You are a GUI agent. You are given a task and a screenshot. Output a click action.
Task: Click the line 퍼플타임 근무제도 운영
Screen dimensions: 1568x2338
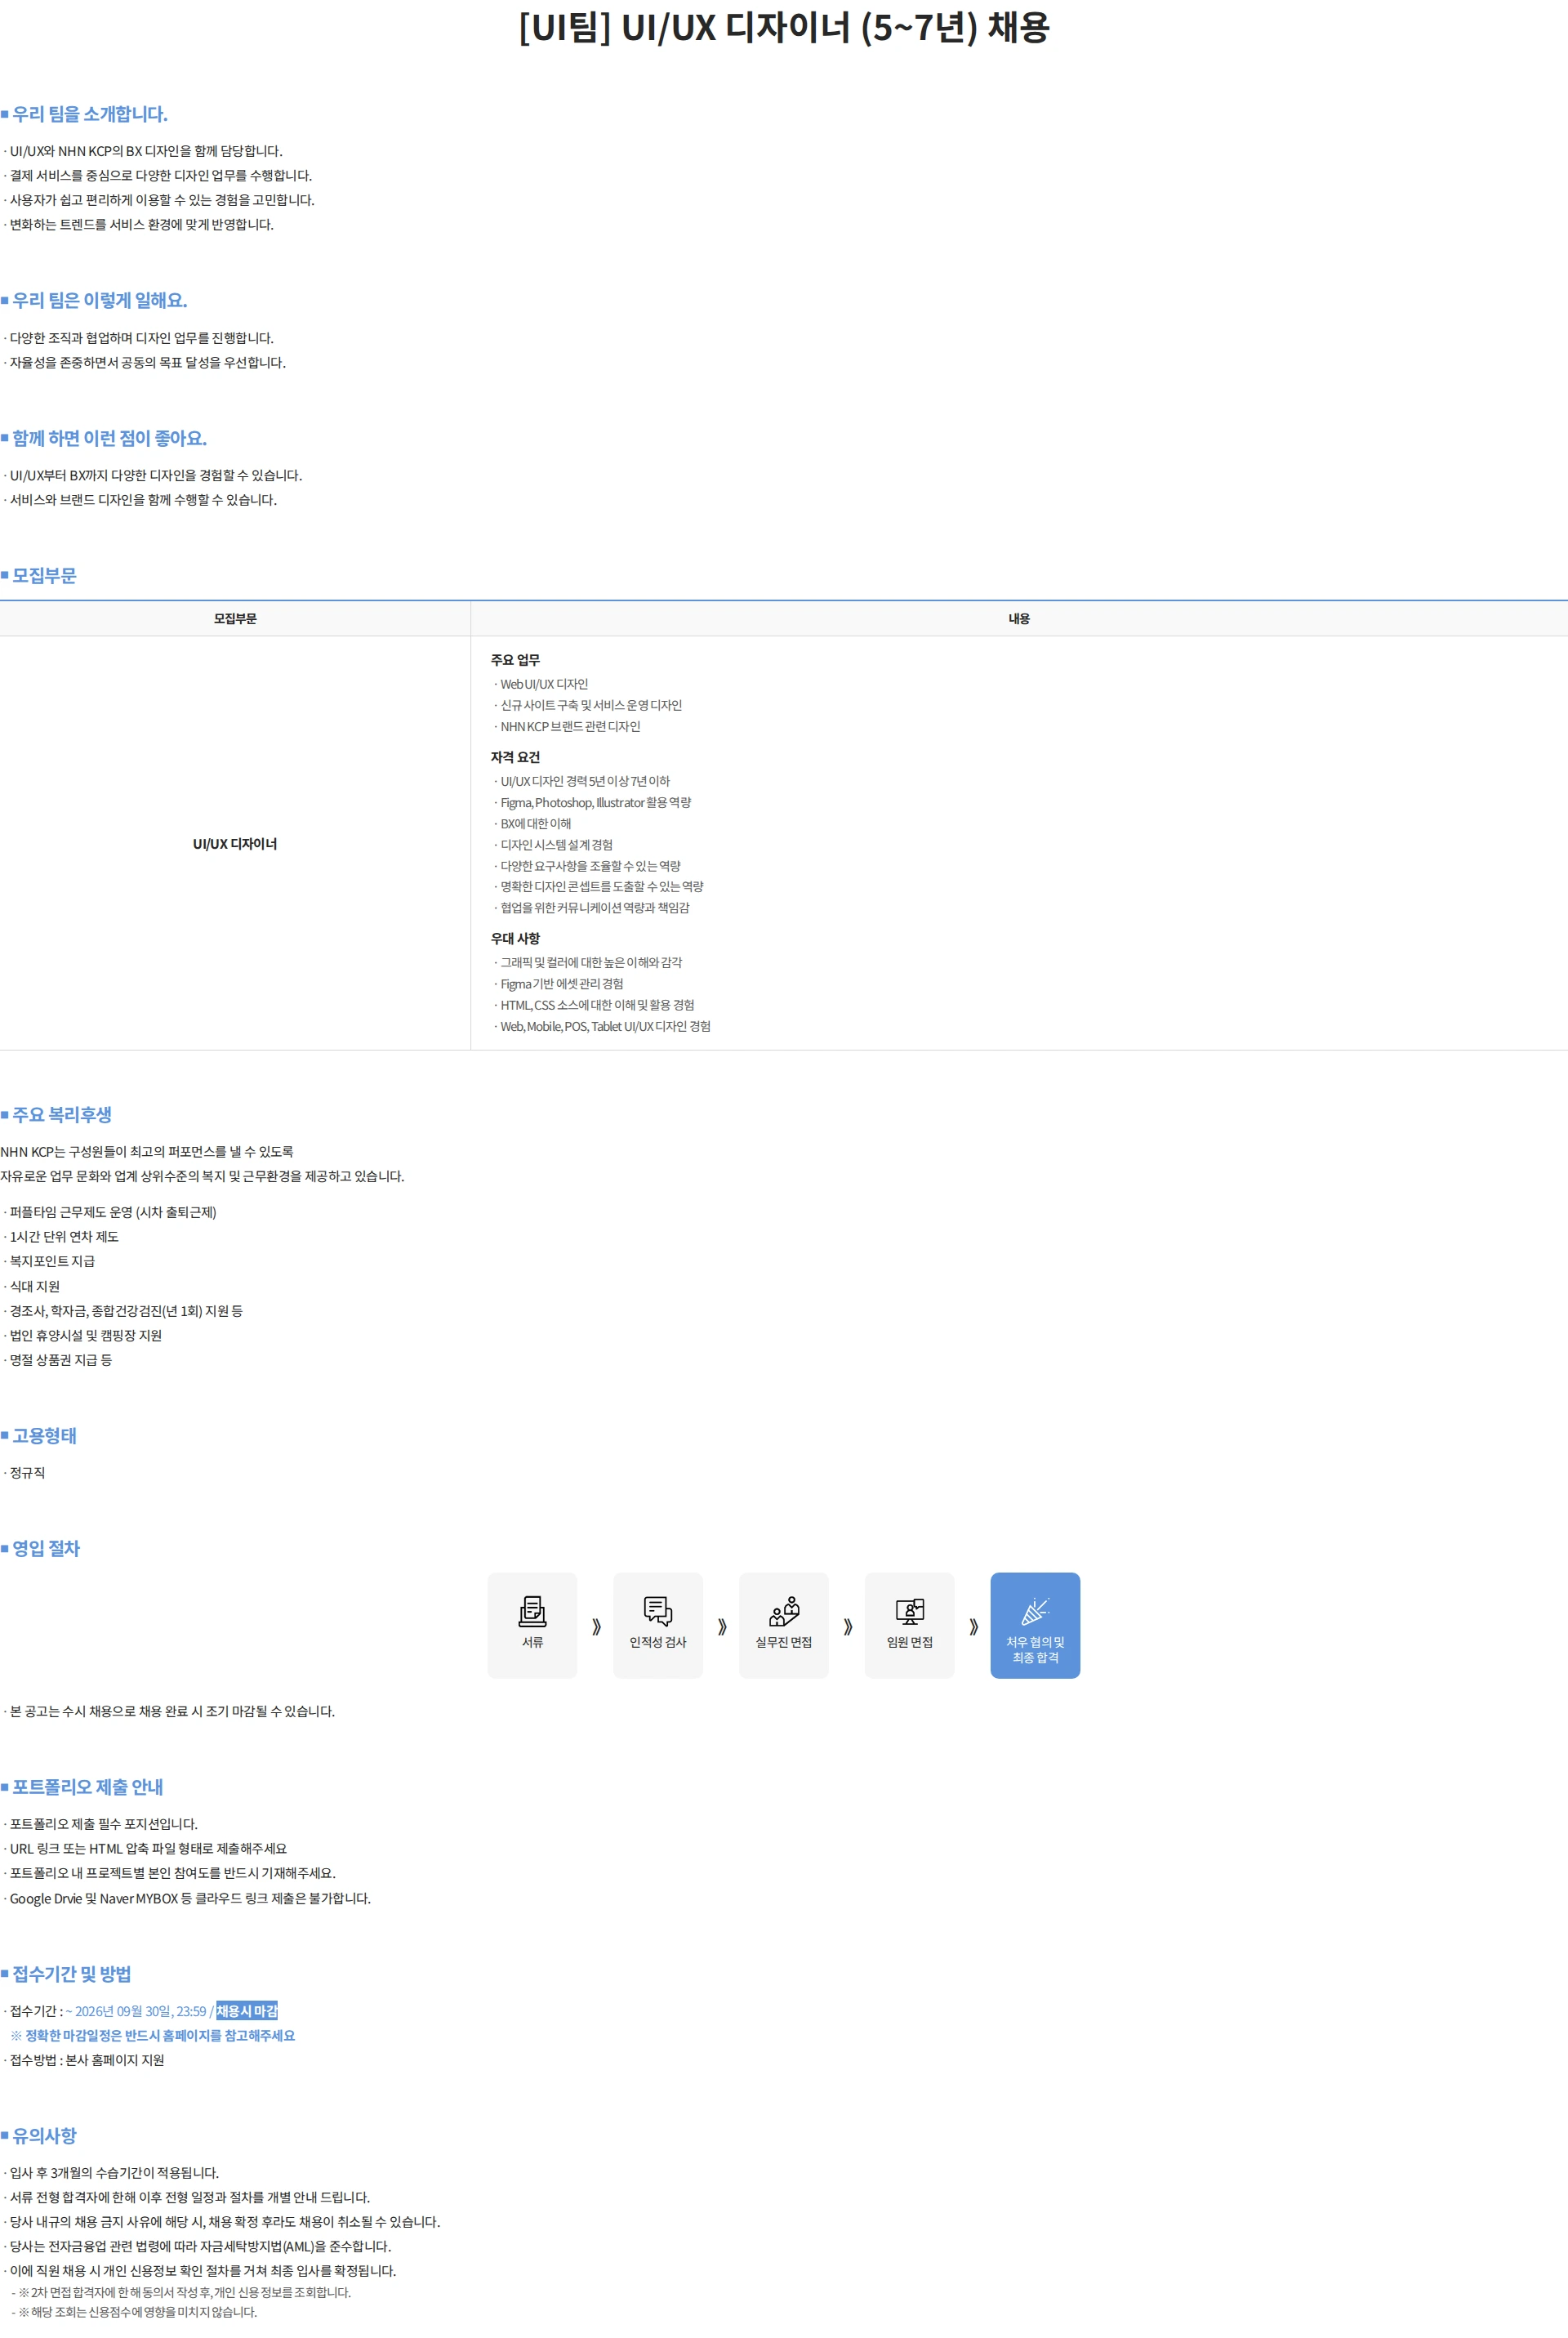click(113, 1212)
